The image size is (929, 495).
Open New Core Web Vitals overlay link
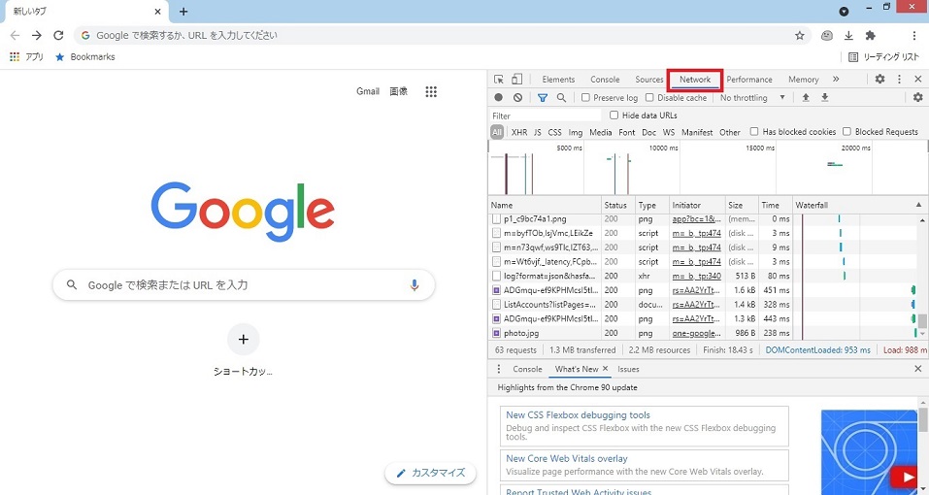[566, 458]
